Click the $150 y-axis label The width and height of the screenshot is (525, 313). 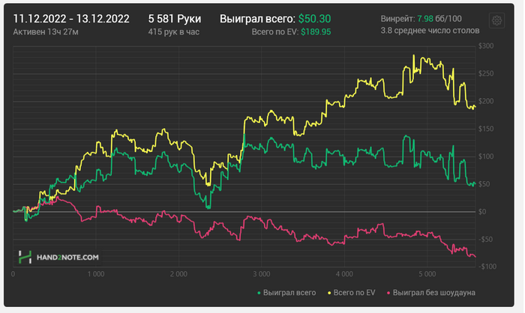pyautogui.click(x=486, y=129)
